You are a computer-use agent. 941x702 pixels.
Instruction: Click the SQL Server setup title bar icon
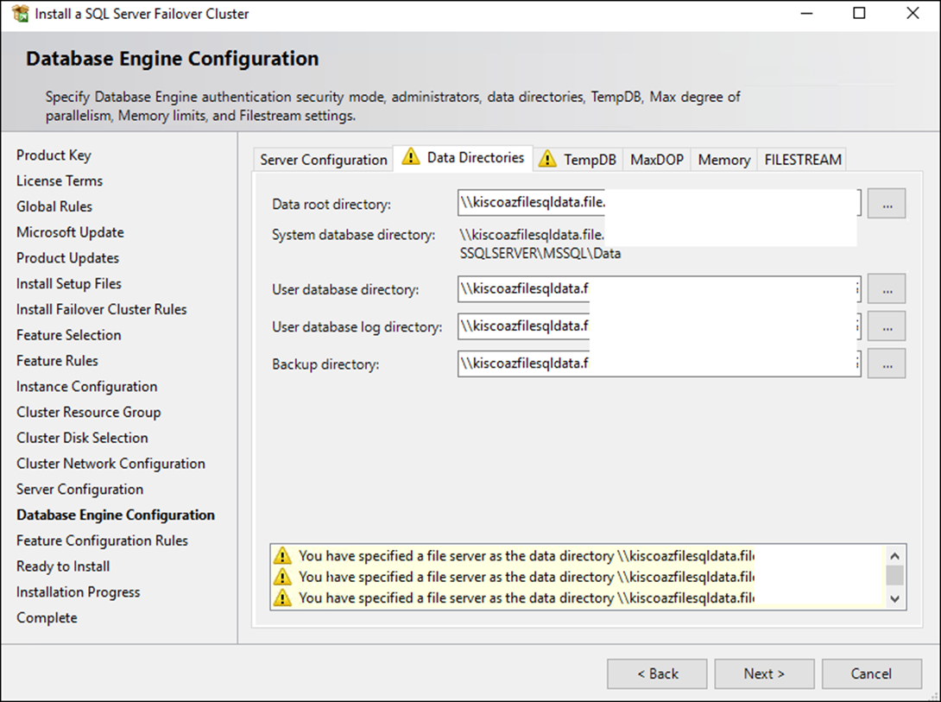click(x=21, y=14)
